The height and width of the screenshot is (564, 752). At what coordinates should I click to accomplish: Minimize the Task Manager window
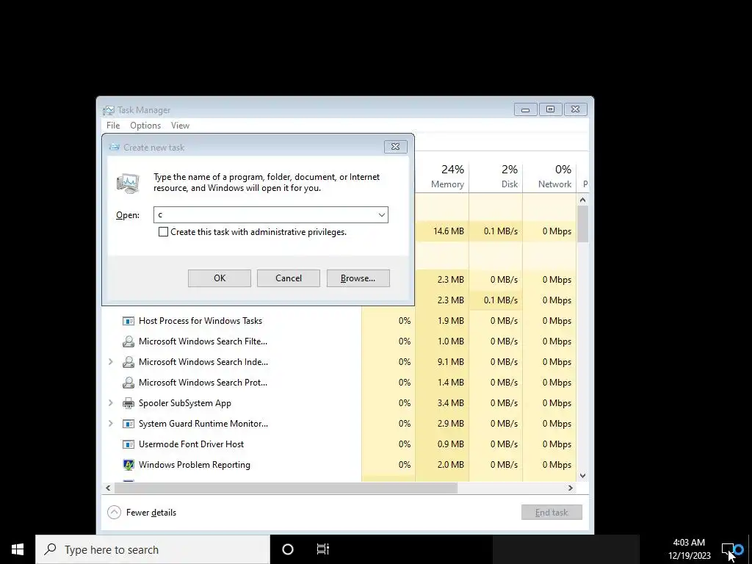pyautogui.click(x=525, y=110)
